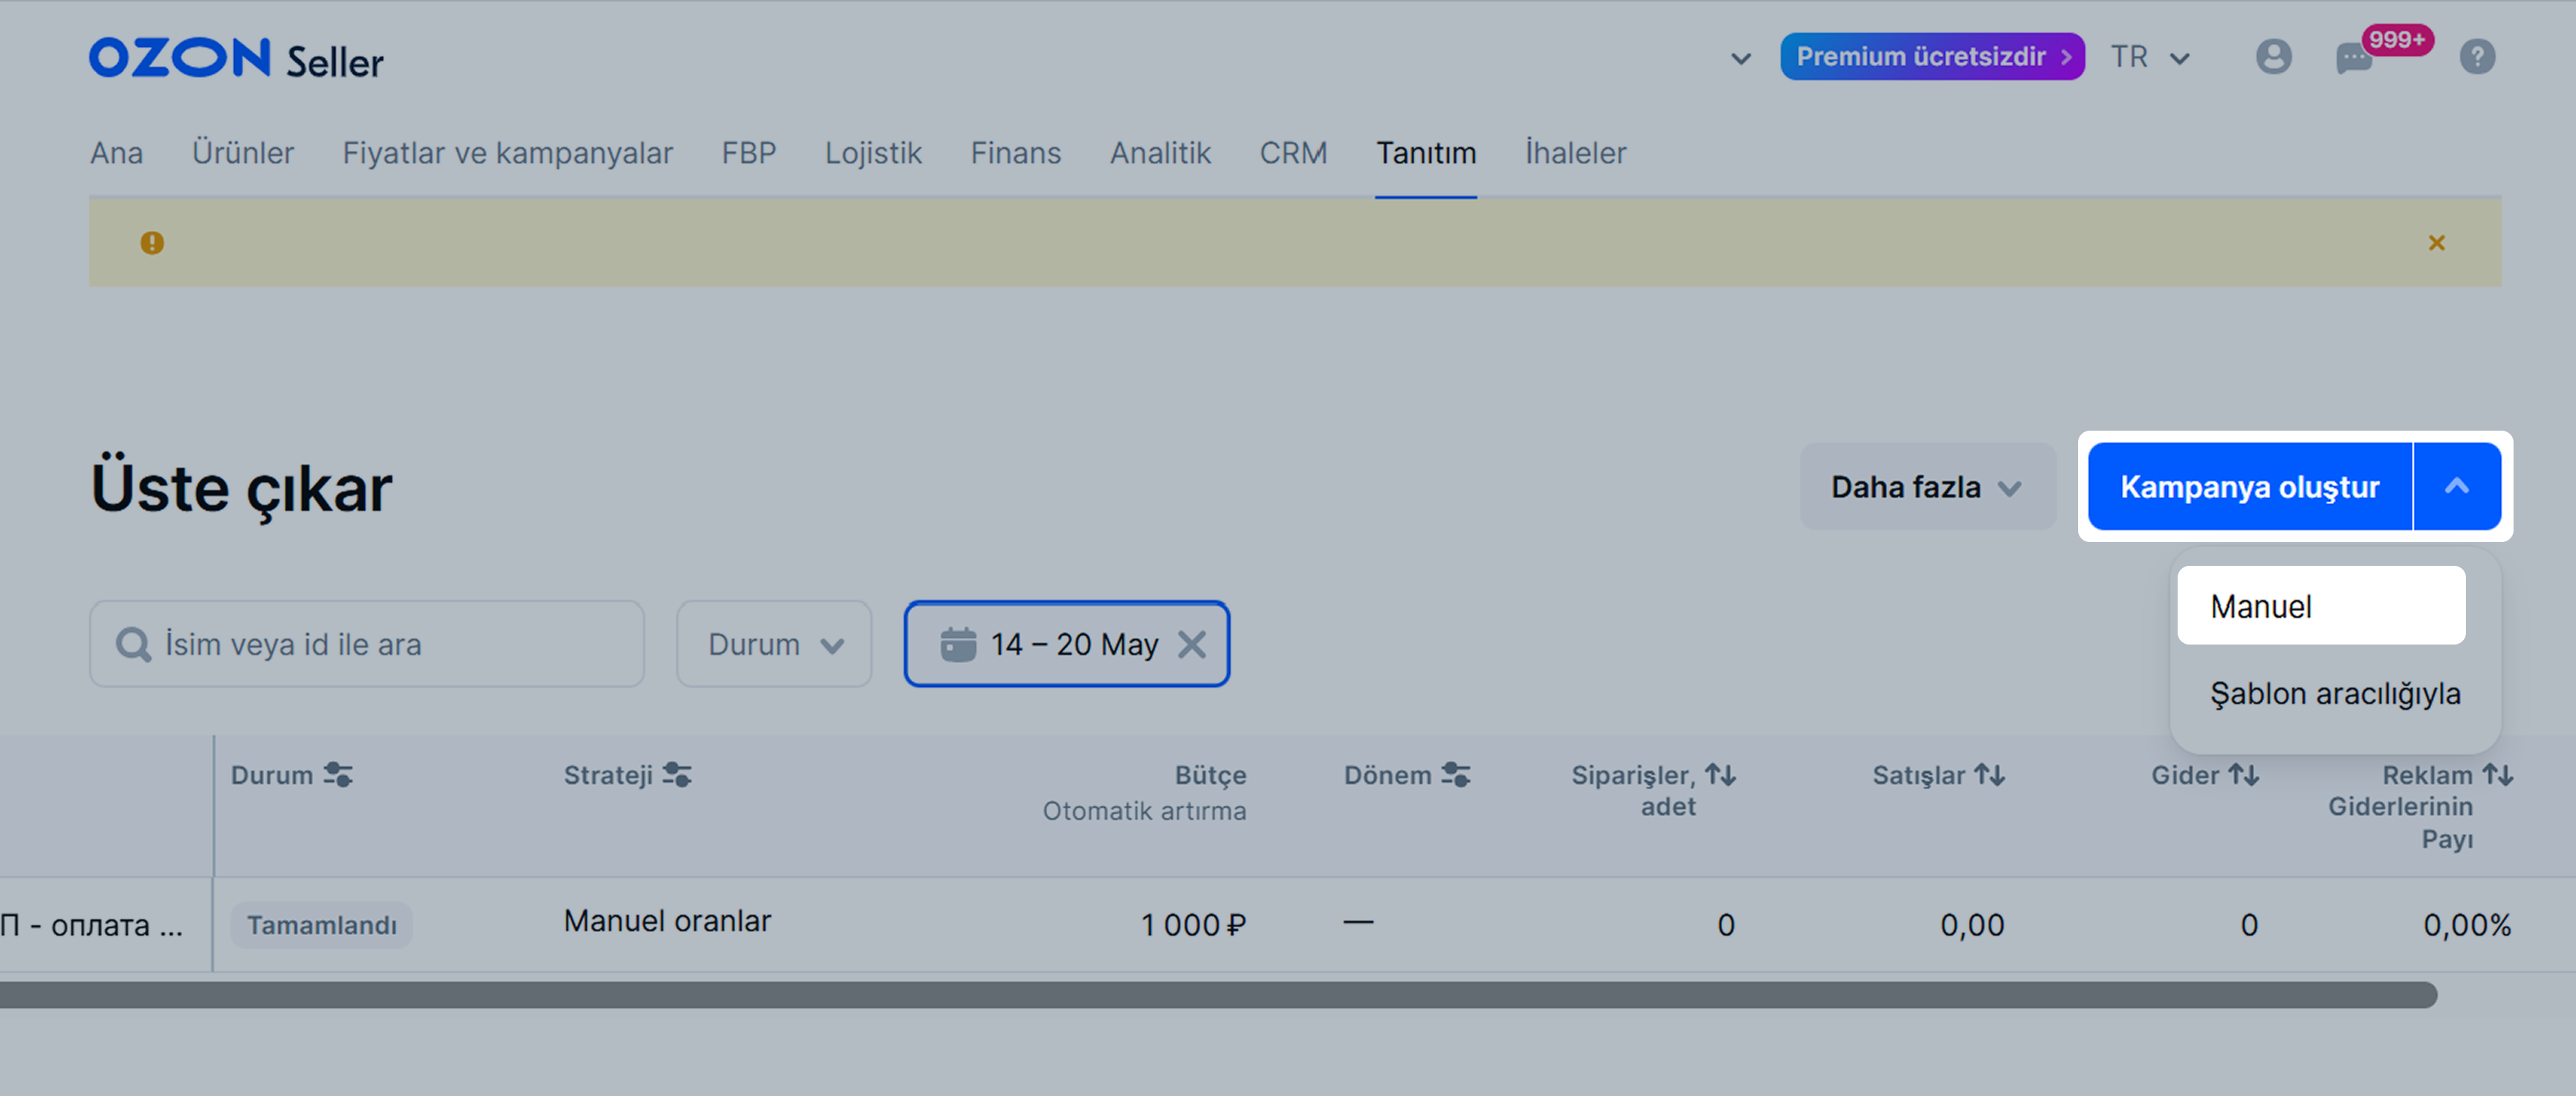Viewport: 2576px width, 1096px height.
Task: Go to the Ürünler tab
Action: [x=243, y=153]
